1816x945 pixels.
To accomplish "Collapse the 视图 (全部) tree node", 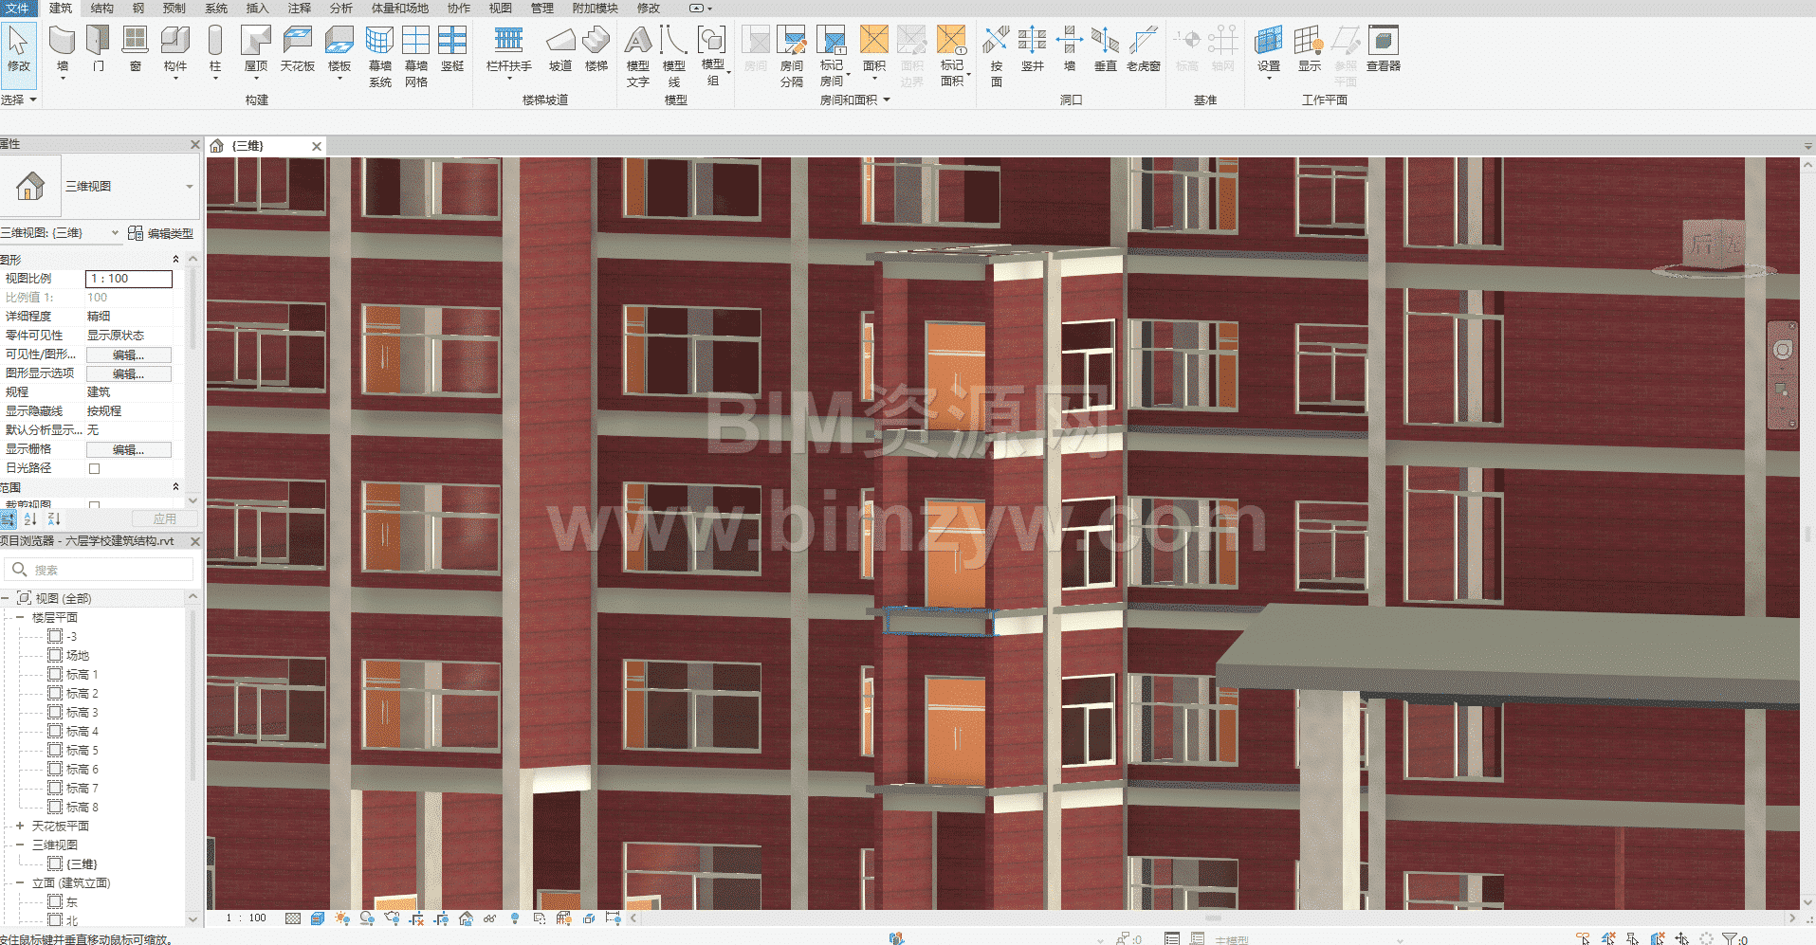I will coord(6,599).
